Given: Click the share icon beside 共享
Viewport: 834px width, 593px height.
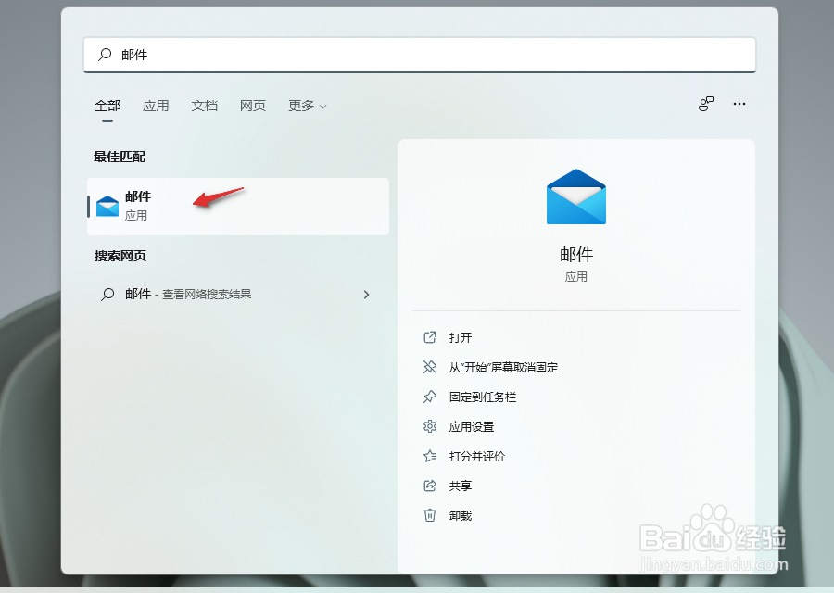Looking at the screenshot, I should [x=430, y=486].
